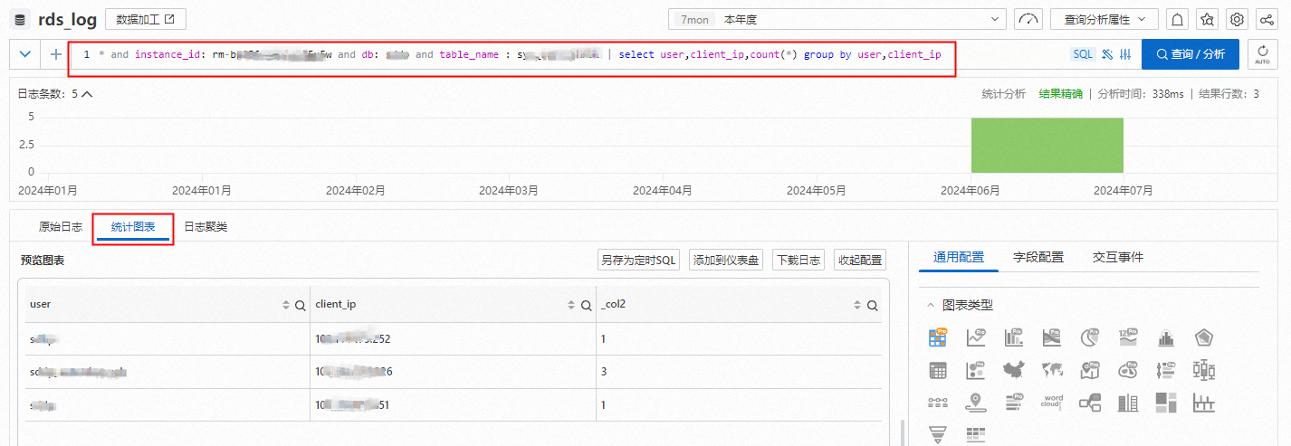Click 另存为定时SQL button
This screenshot has height=446, width=1291.
638,261
